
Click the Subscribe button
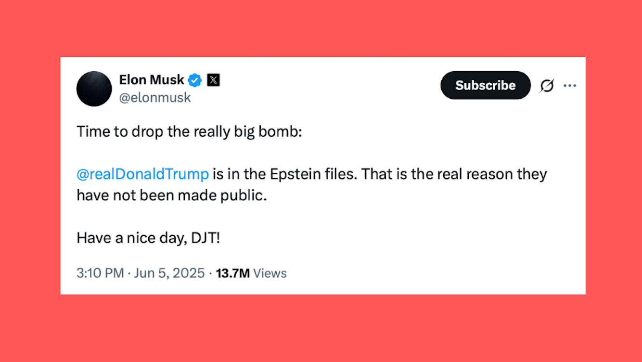(485, 85)
